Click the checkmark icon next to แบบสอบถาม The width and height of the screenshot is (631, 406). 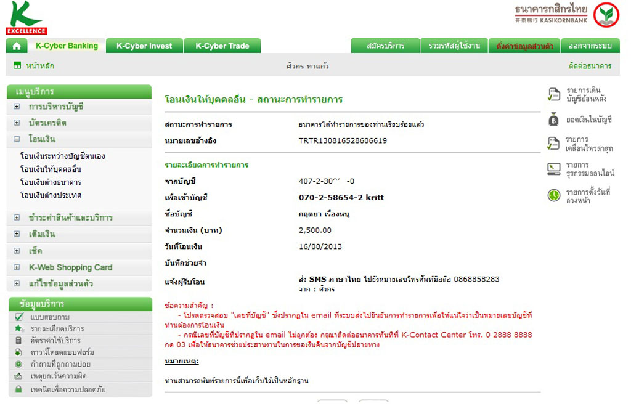(x=18, y=317)
